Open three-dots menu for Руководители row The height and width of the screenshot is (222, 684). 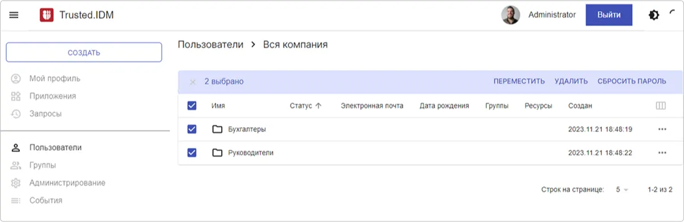[662, 153]
